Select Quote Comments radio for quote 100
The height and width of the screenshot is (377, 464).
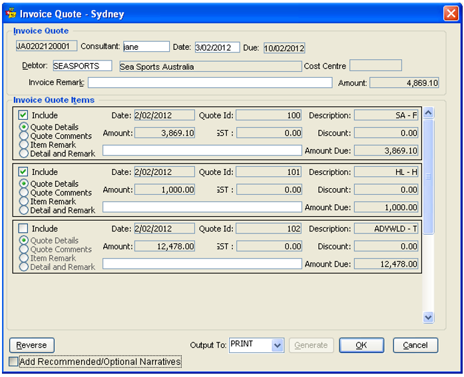(24, 136)
